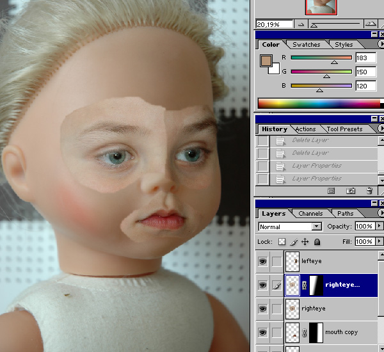Edit the layer Opacity value field
The height and width of the screenshot is (352, 384).
coord(365,227)
